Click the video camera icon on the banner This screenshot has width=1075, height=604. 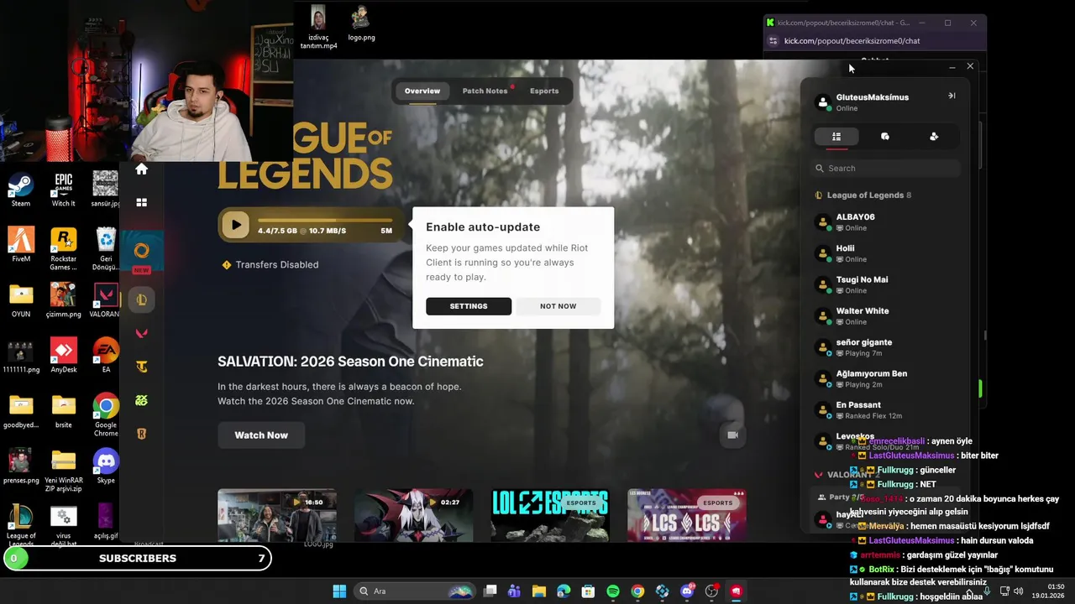(732, 435)
